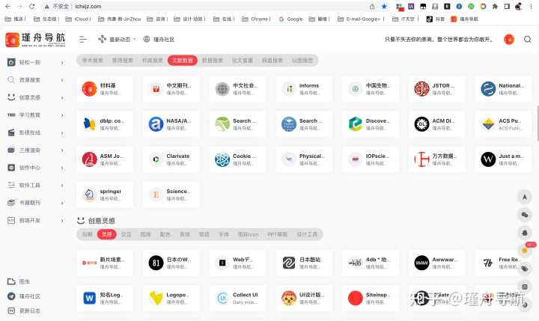
Task: Toggle night mode with the moon float button
Action: (525, 305)
